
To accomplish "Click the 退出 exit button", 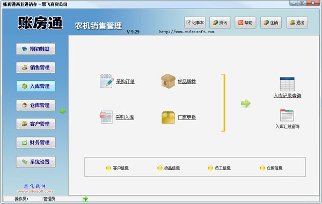I will [297, 22].
